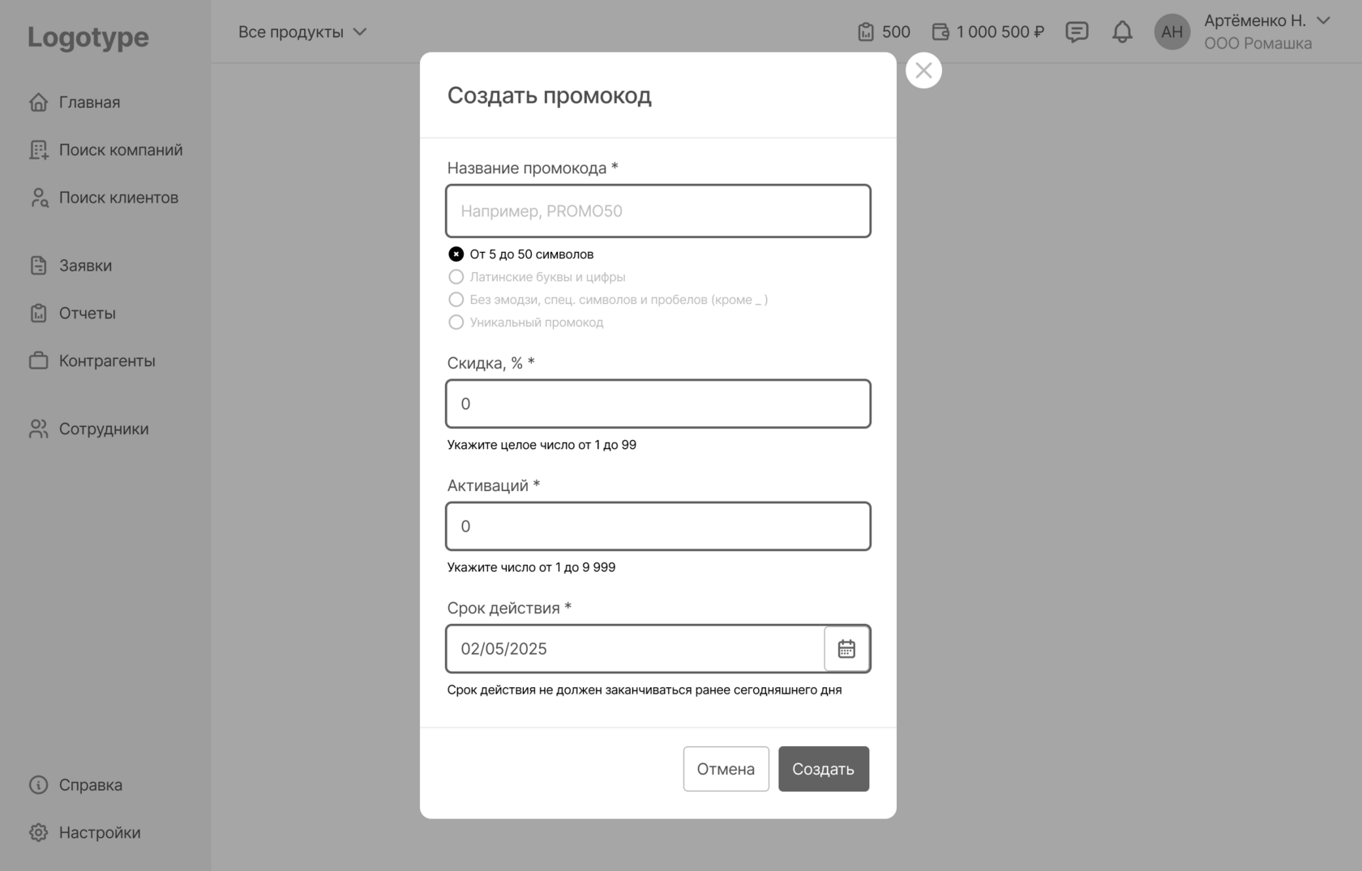The width and height of the screenshot is (1362, 871).
Task: Select the 'От 5 до 50 символов' indicator
Action: click(456, 254)
